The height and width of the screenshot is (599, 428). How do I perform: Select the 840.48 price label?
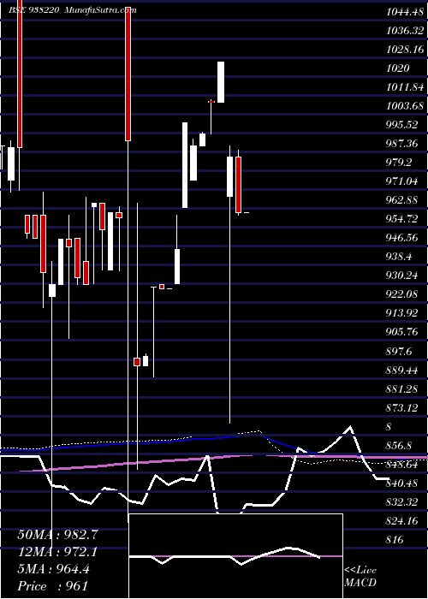(x=402, y=483)
